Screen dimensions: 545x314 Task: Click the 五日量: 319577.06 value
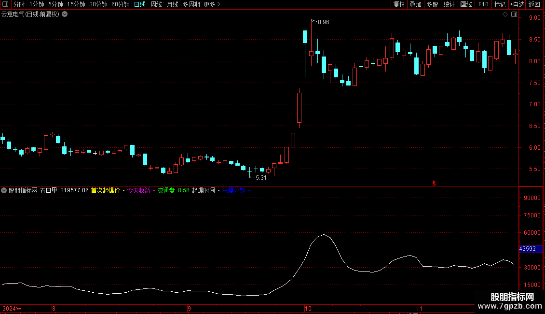click(64, 190)
